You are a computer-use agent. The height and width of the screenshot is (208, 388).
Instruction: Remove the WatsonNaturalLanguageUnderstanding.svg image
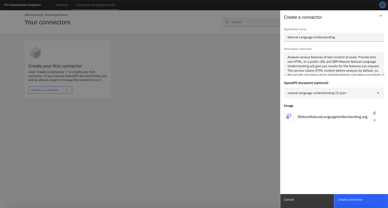point(374,120)
